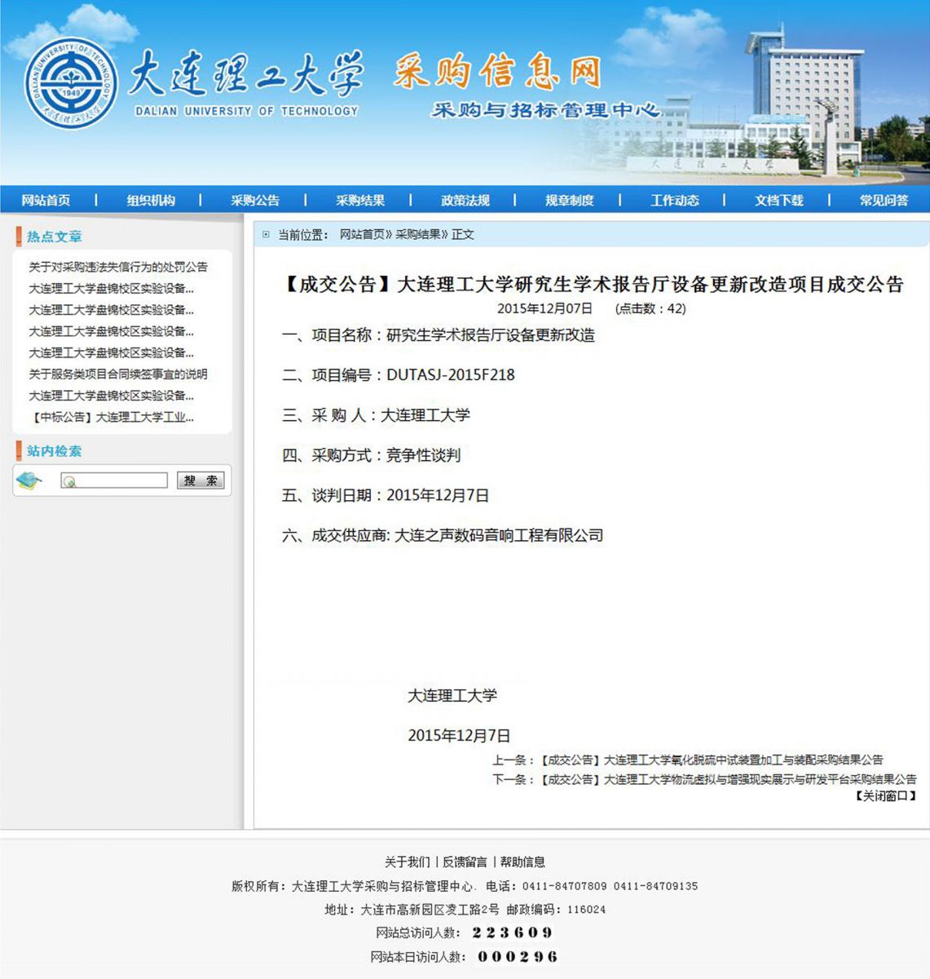
Task: Click today's visitor counter 000296
Action: click(518, 957)
